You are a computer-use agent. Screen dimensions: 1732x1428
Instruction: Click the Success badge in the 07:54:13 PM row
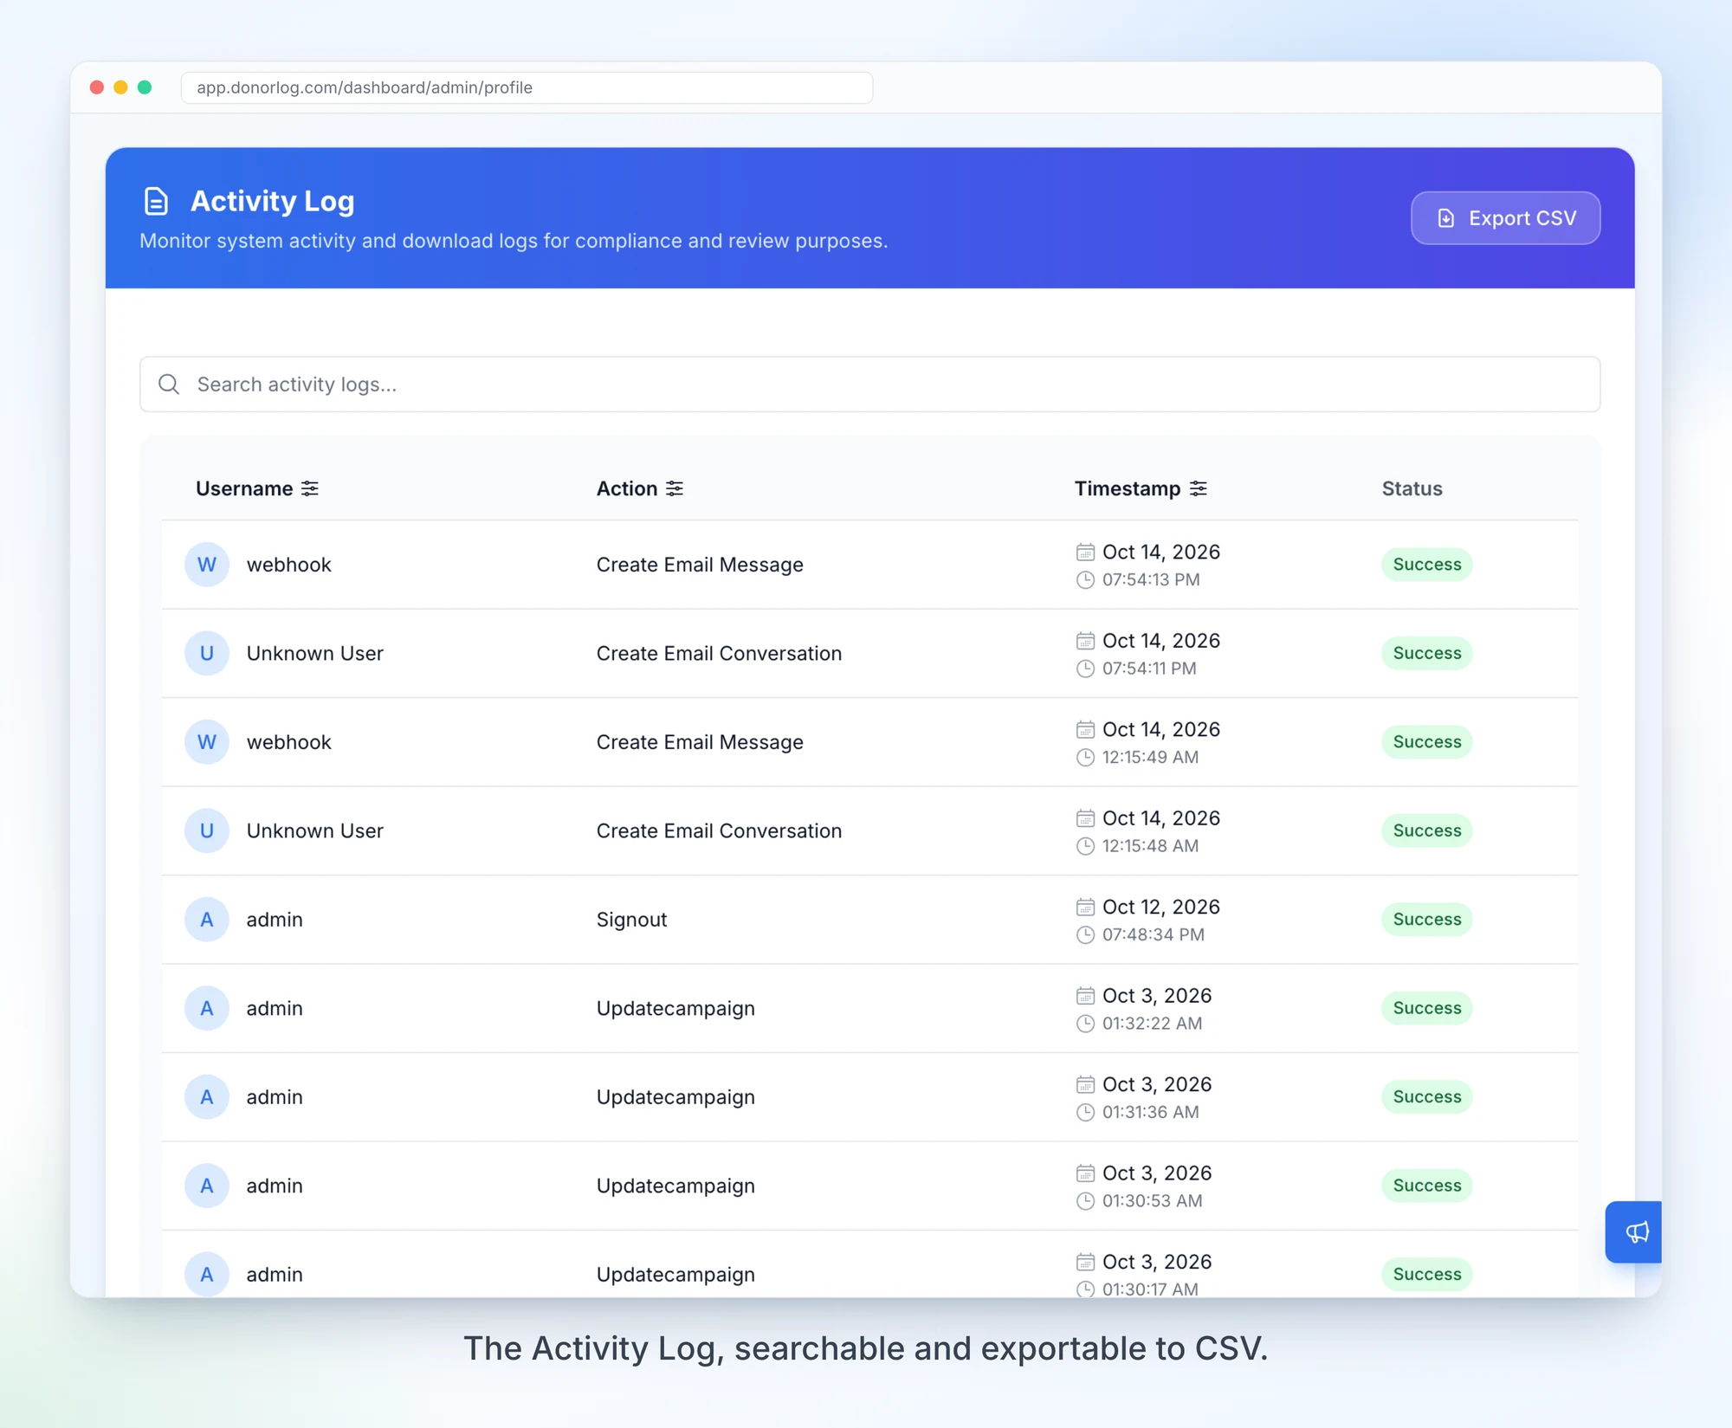coord(1427,565)
